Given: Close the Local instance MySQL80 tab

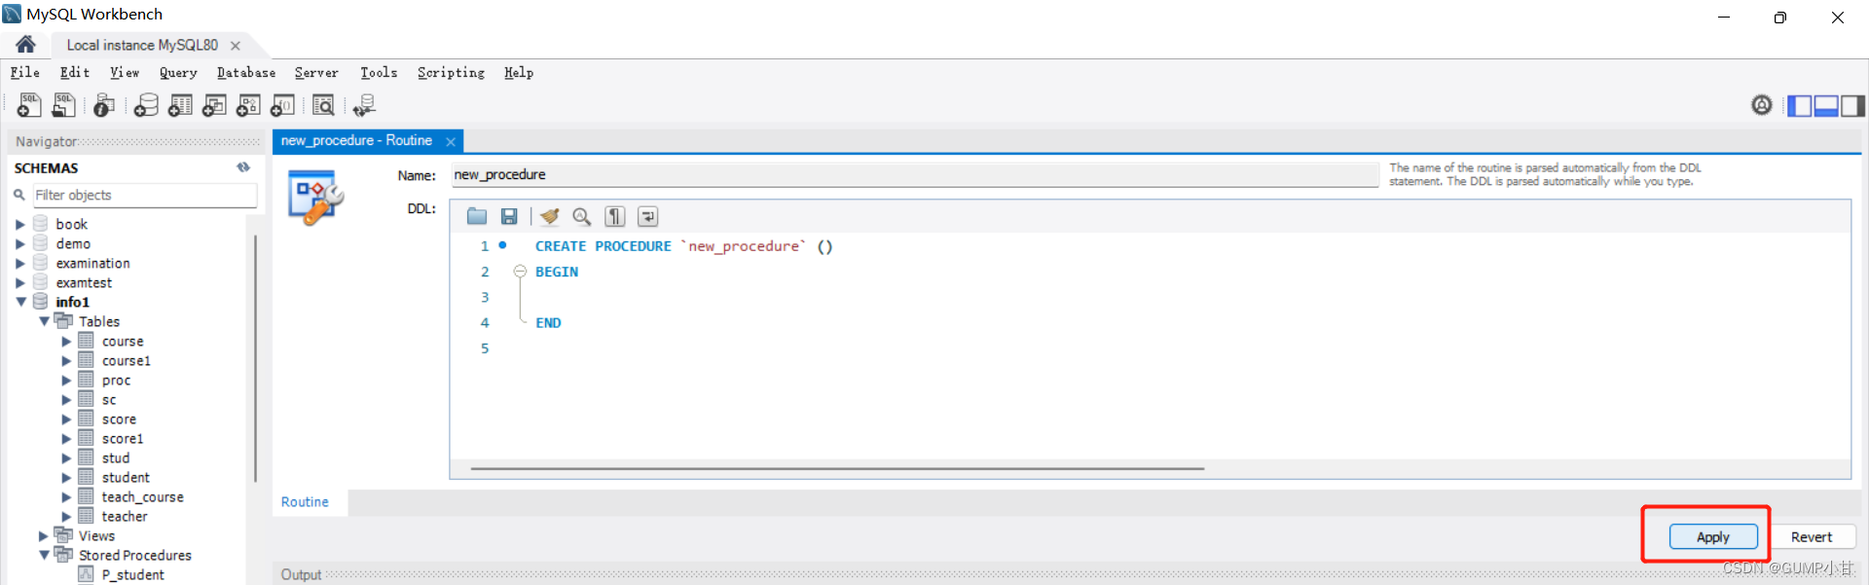Looking at the screenshot, I should [x=236, y=46].
